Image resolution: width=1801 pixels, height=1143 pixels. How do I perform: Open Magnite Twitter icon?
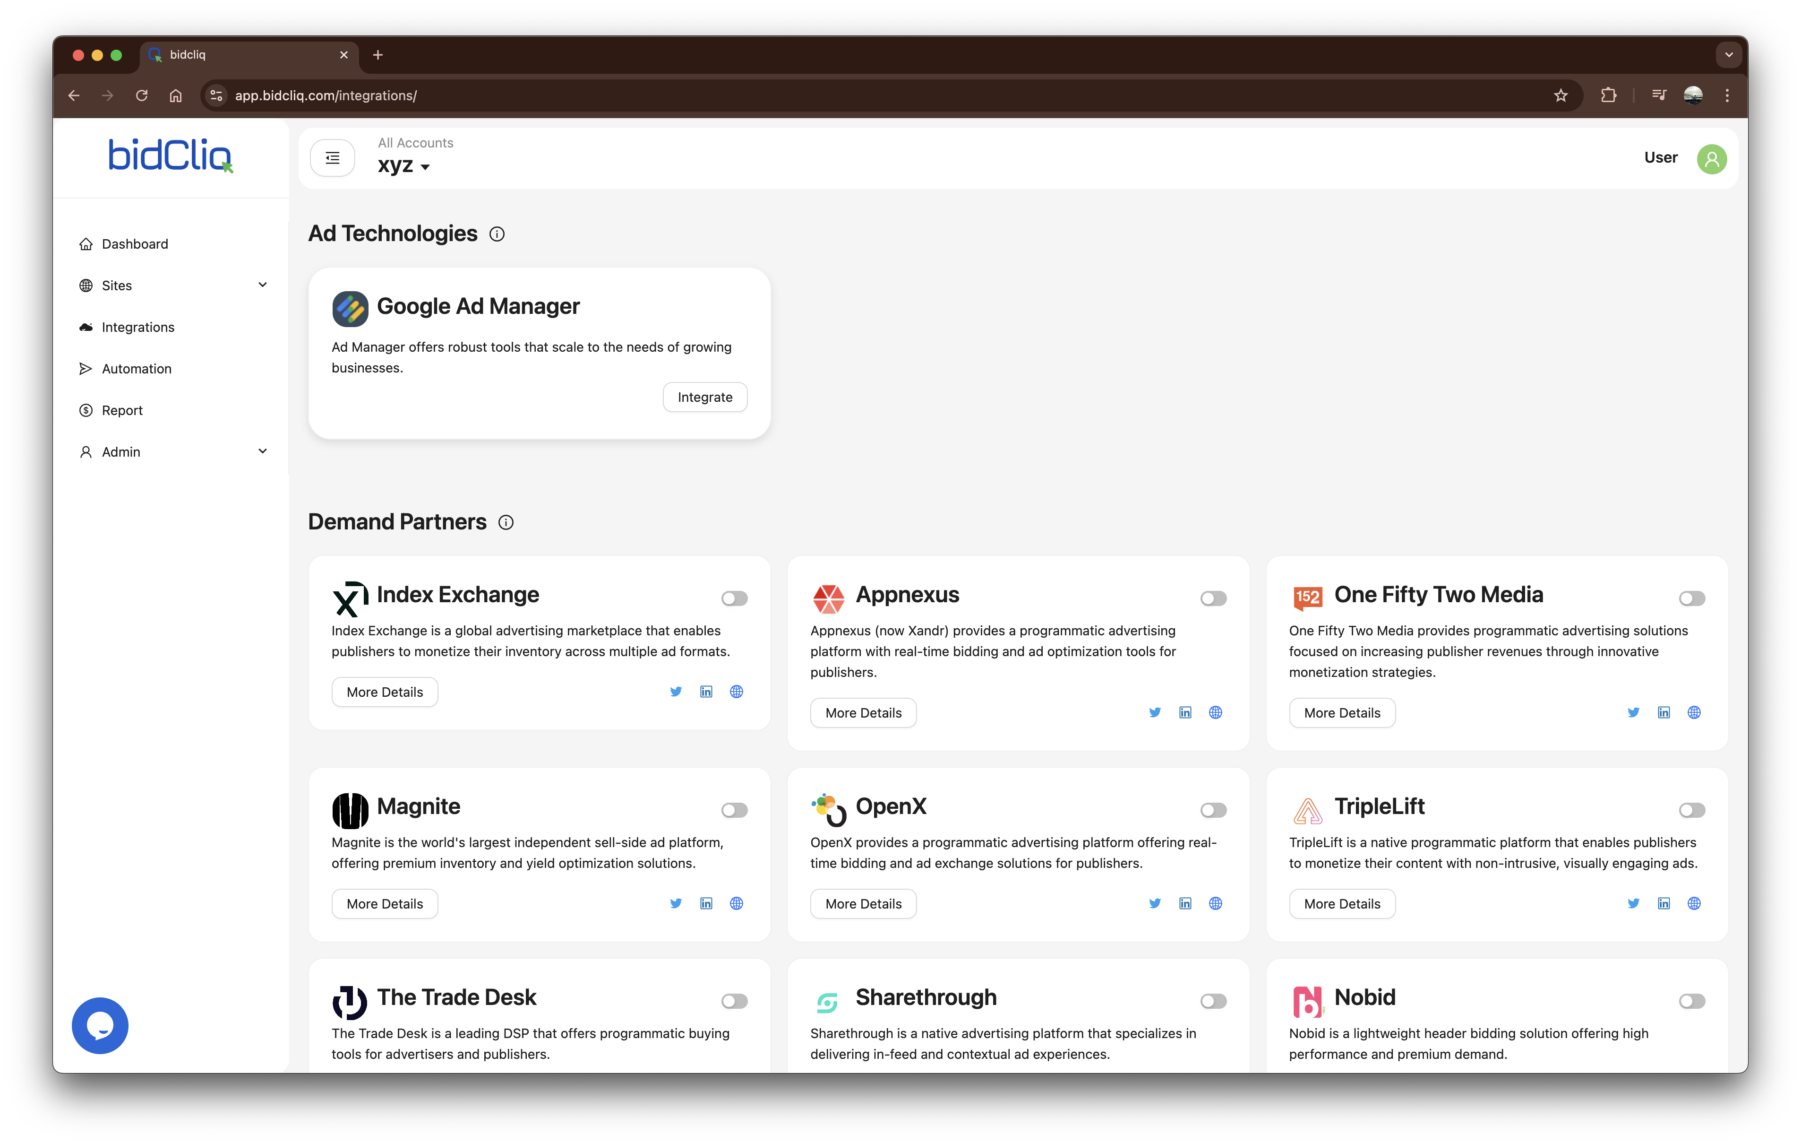(x=676, y=903)
